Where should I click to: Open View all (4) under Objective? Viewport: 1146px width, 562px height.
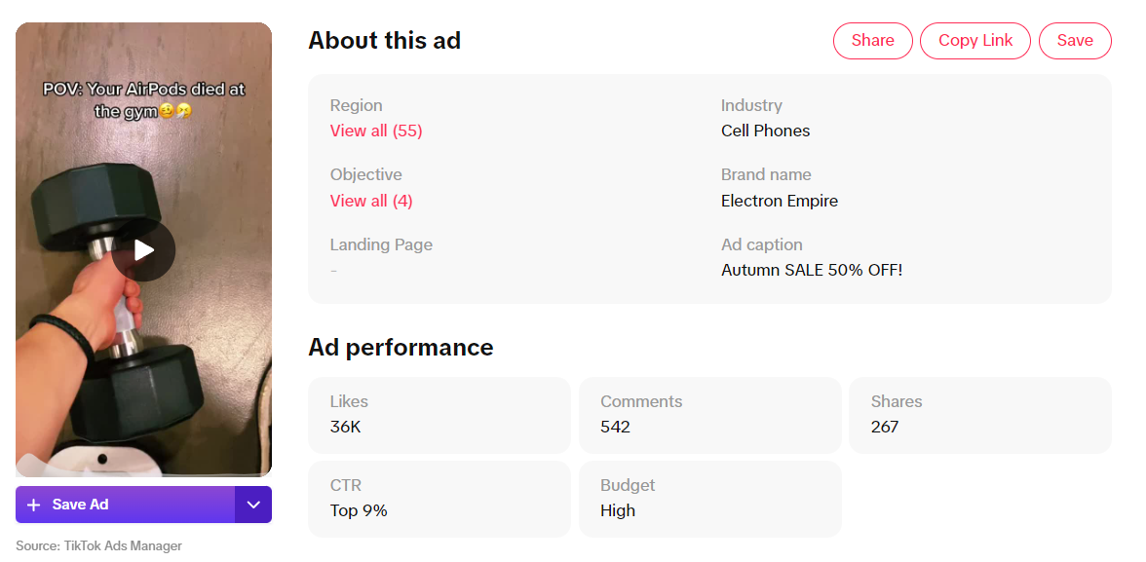371,201
